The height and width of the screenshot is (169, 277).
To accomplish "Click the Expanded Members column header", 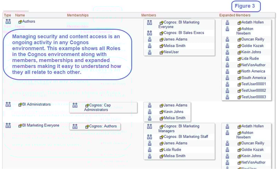I will [235, 15].
